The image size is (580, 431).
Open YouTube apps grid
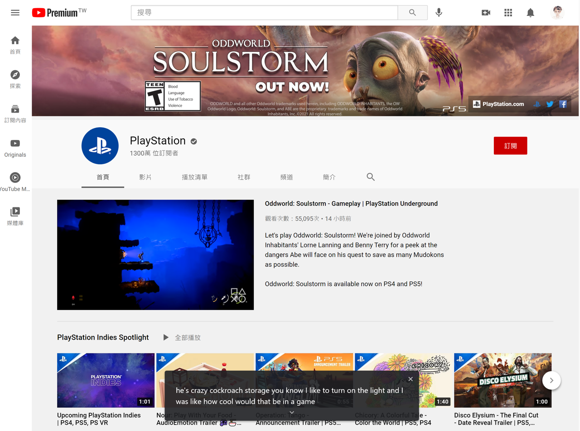click(x=508, y=13)
